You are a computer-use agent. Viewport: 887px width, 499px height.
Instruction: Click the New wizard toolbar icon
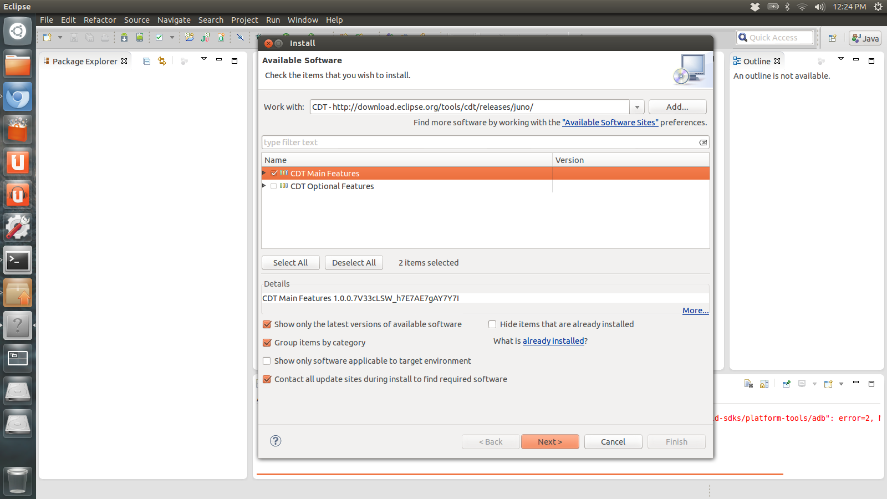click(x=47, y=37)
